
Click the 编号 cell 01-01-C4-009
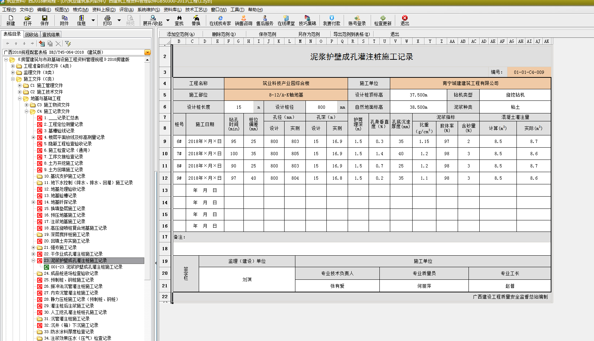click(x=529, y=72)
